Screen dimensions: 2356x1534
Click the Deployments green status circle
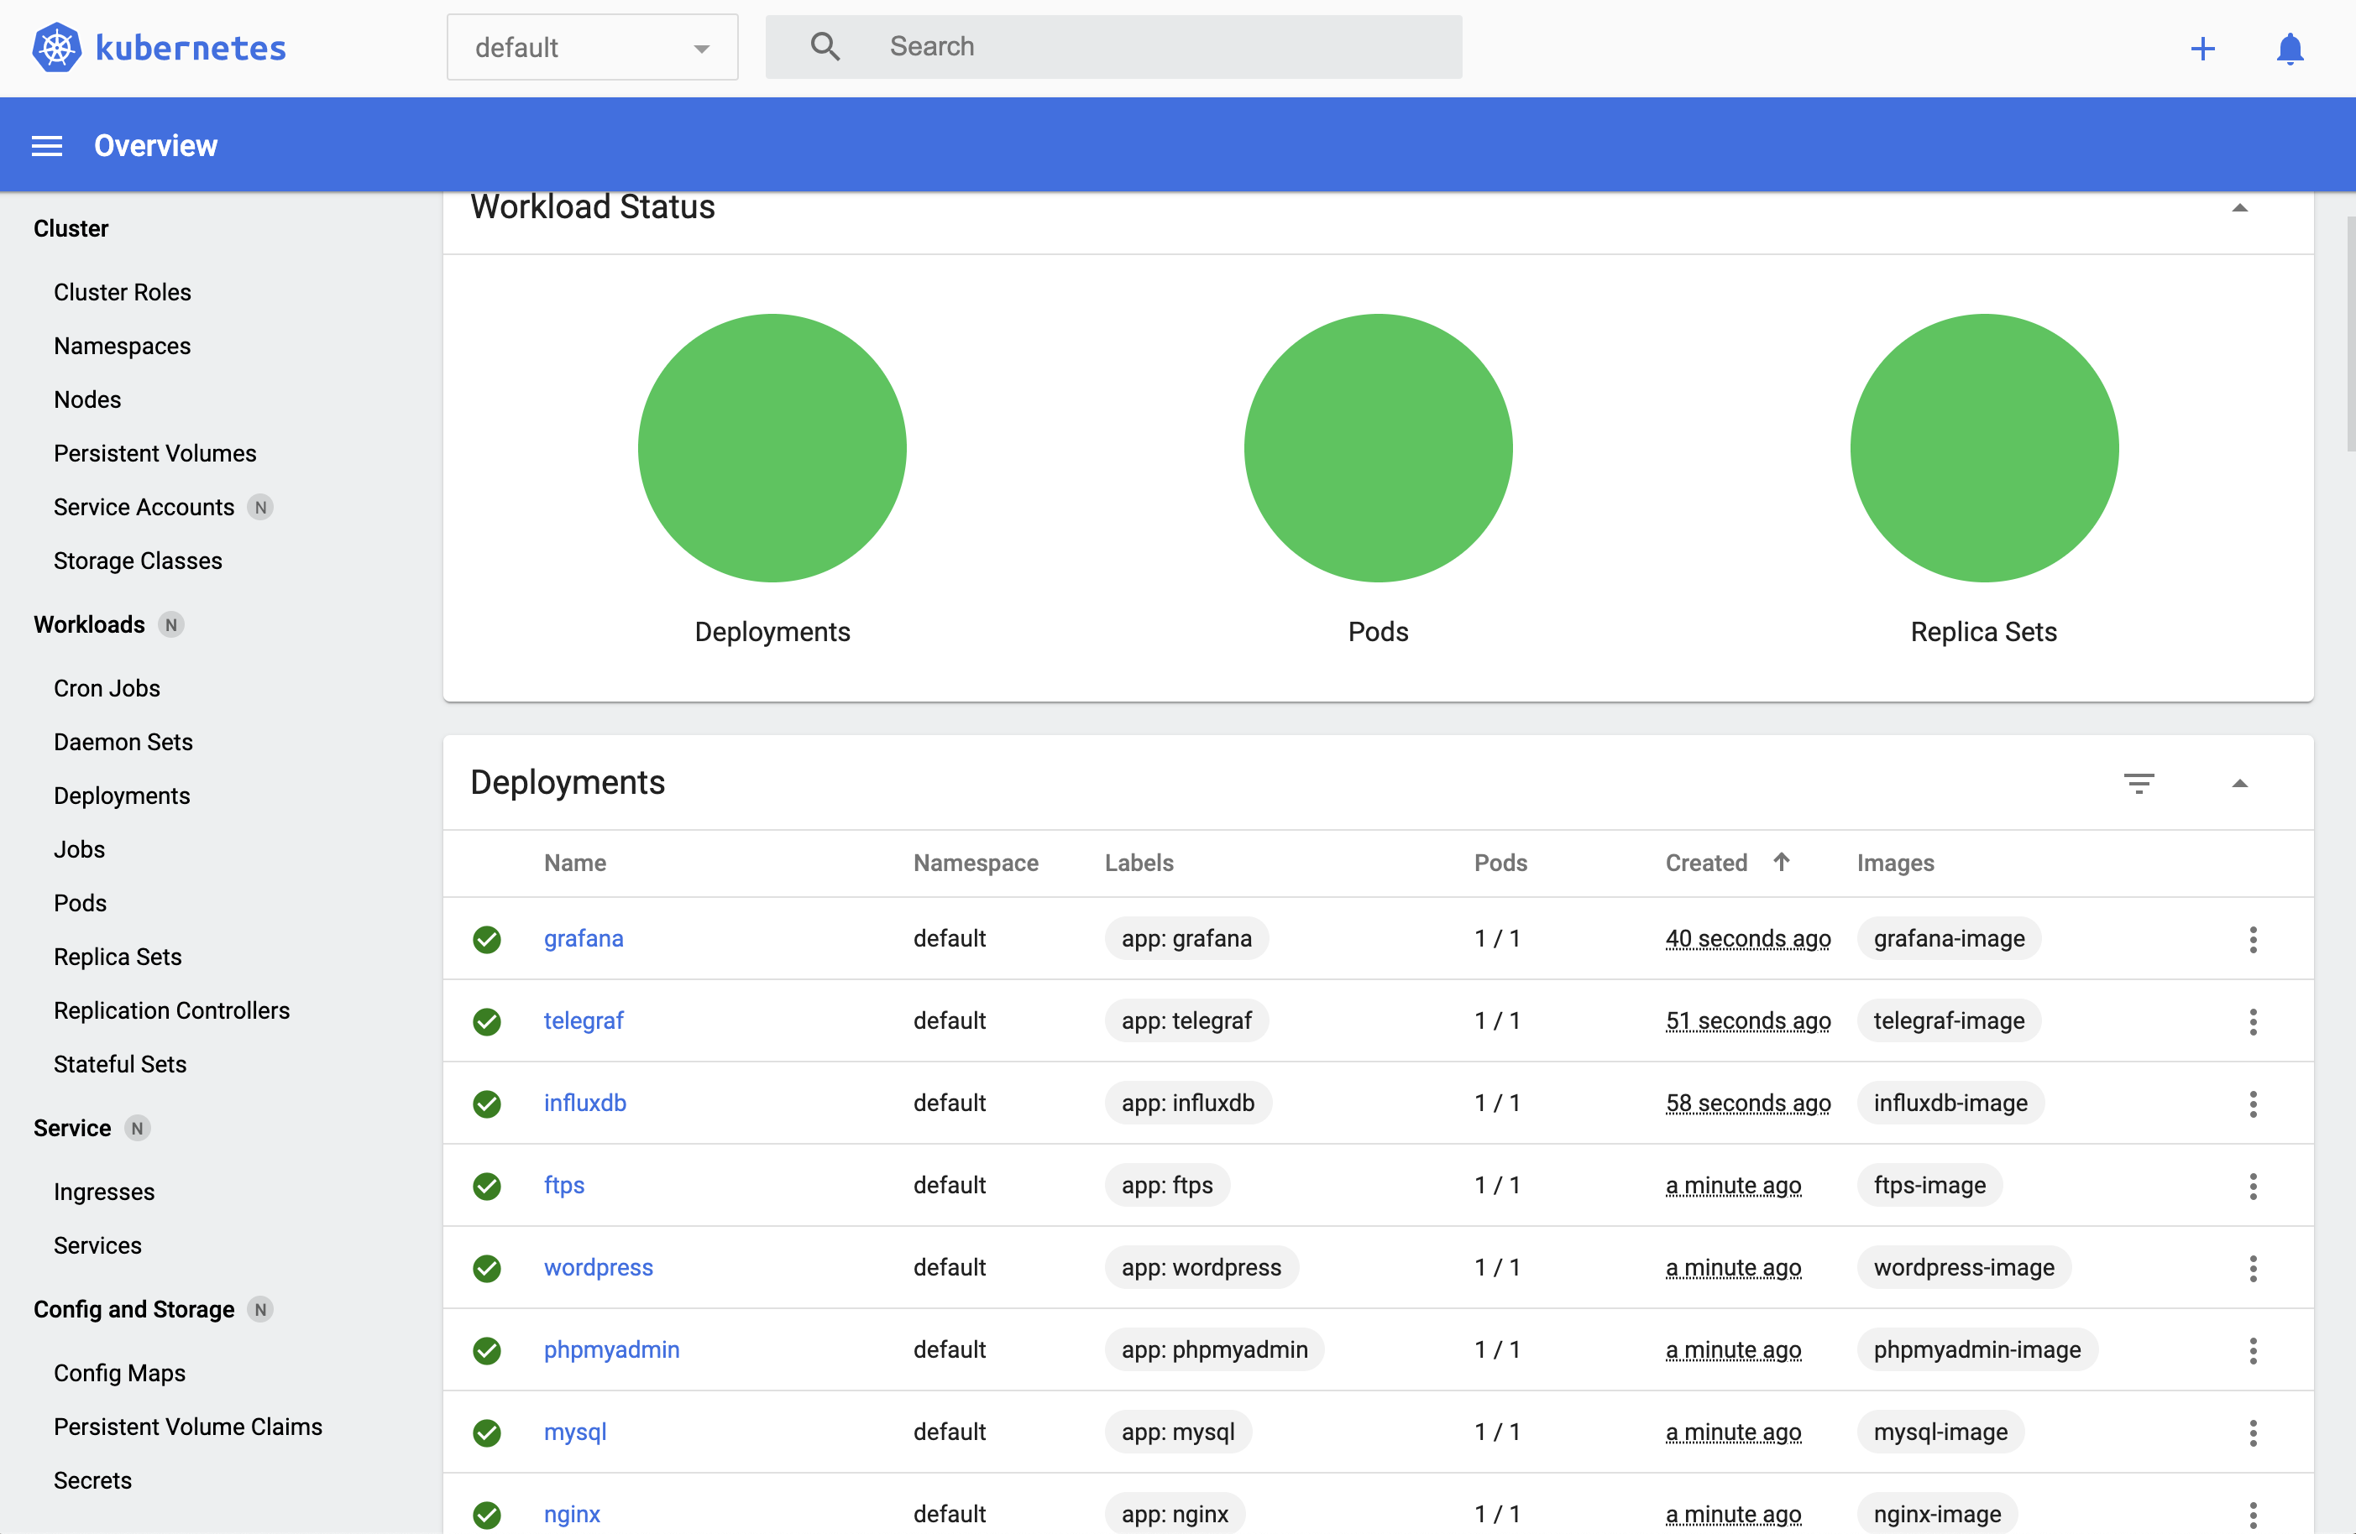coord(772,447)
